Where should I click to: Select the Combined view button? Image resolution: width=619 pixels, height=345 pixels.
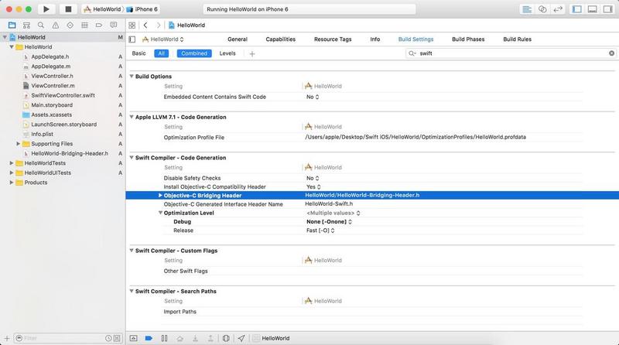click(x=194, y=53)
